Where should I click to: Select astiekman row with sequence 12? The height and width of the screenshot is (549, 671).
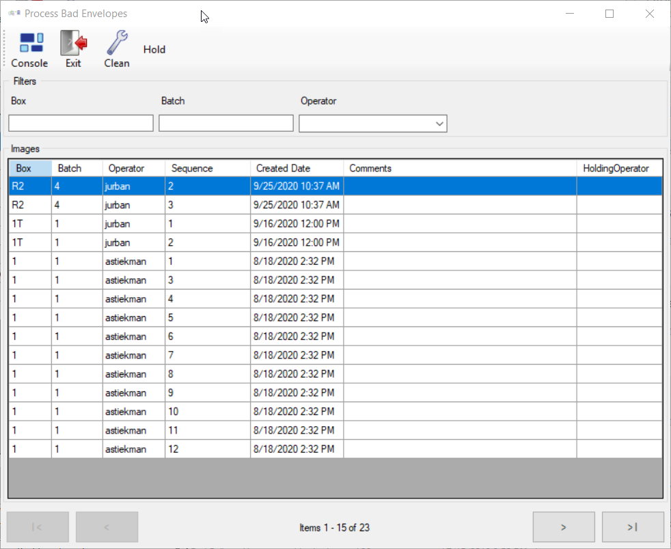coord(335,449)
